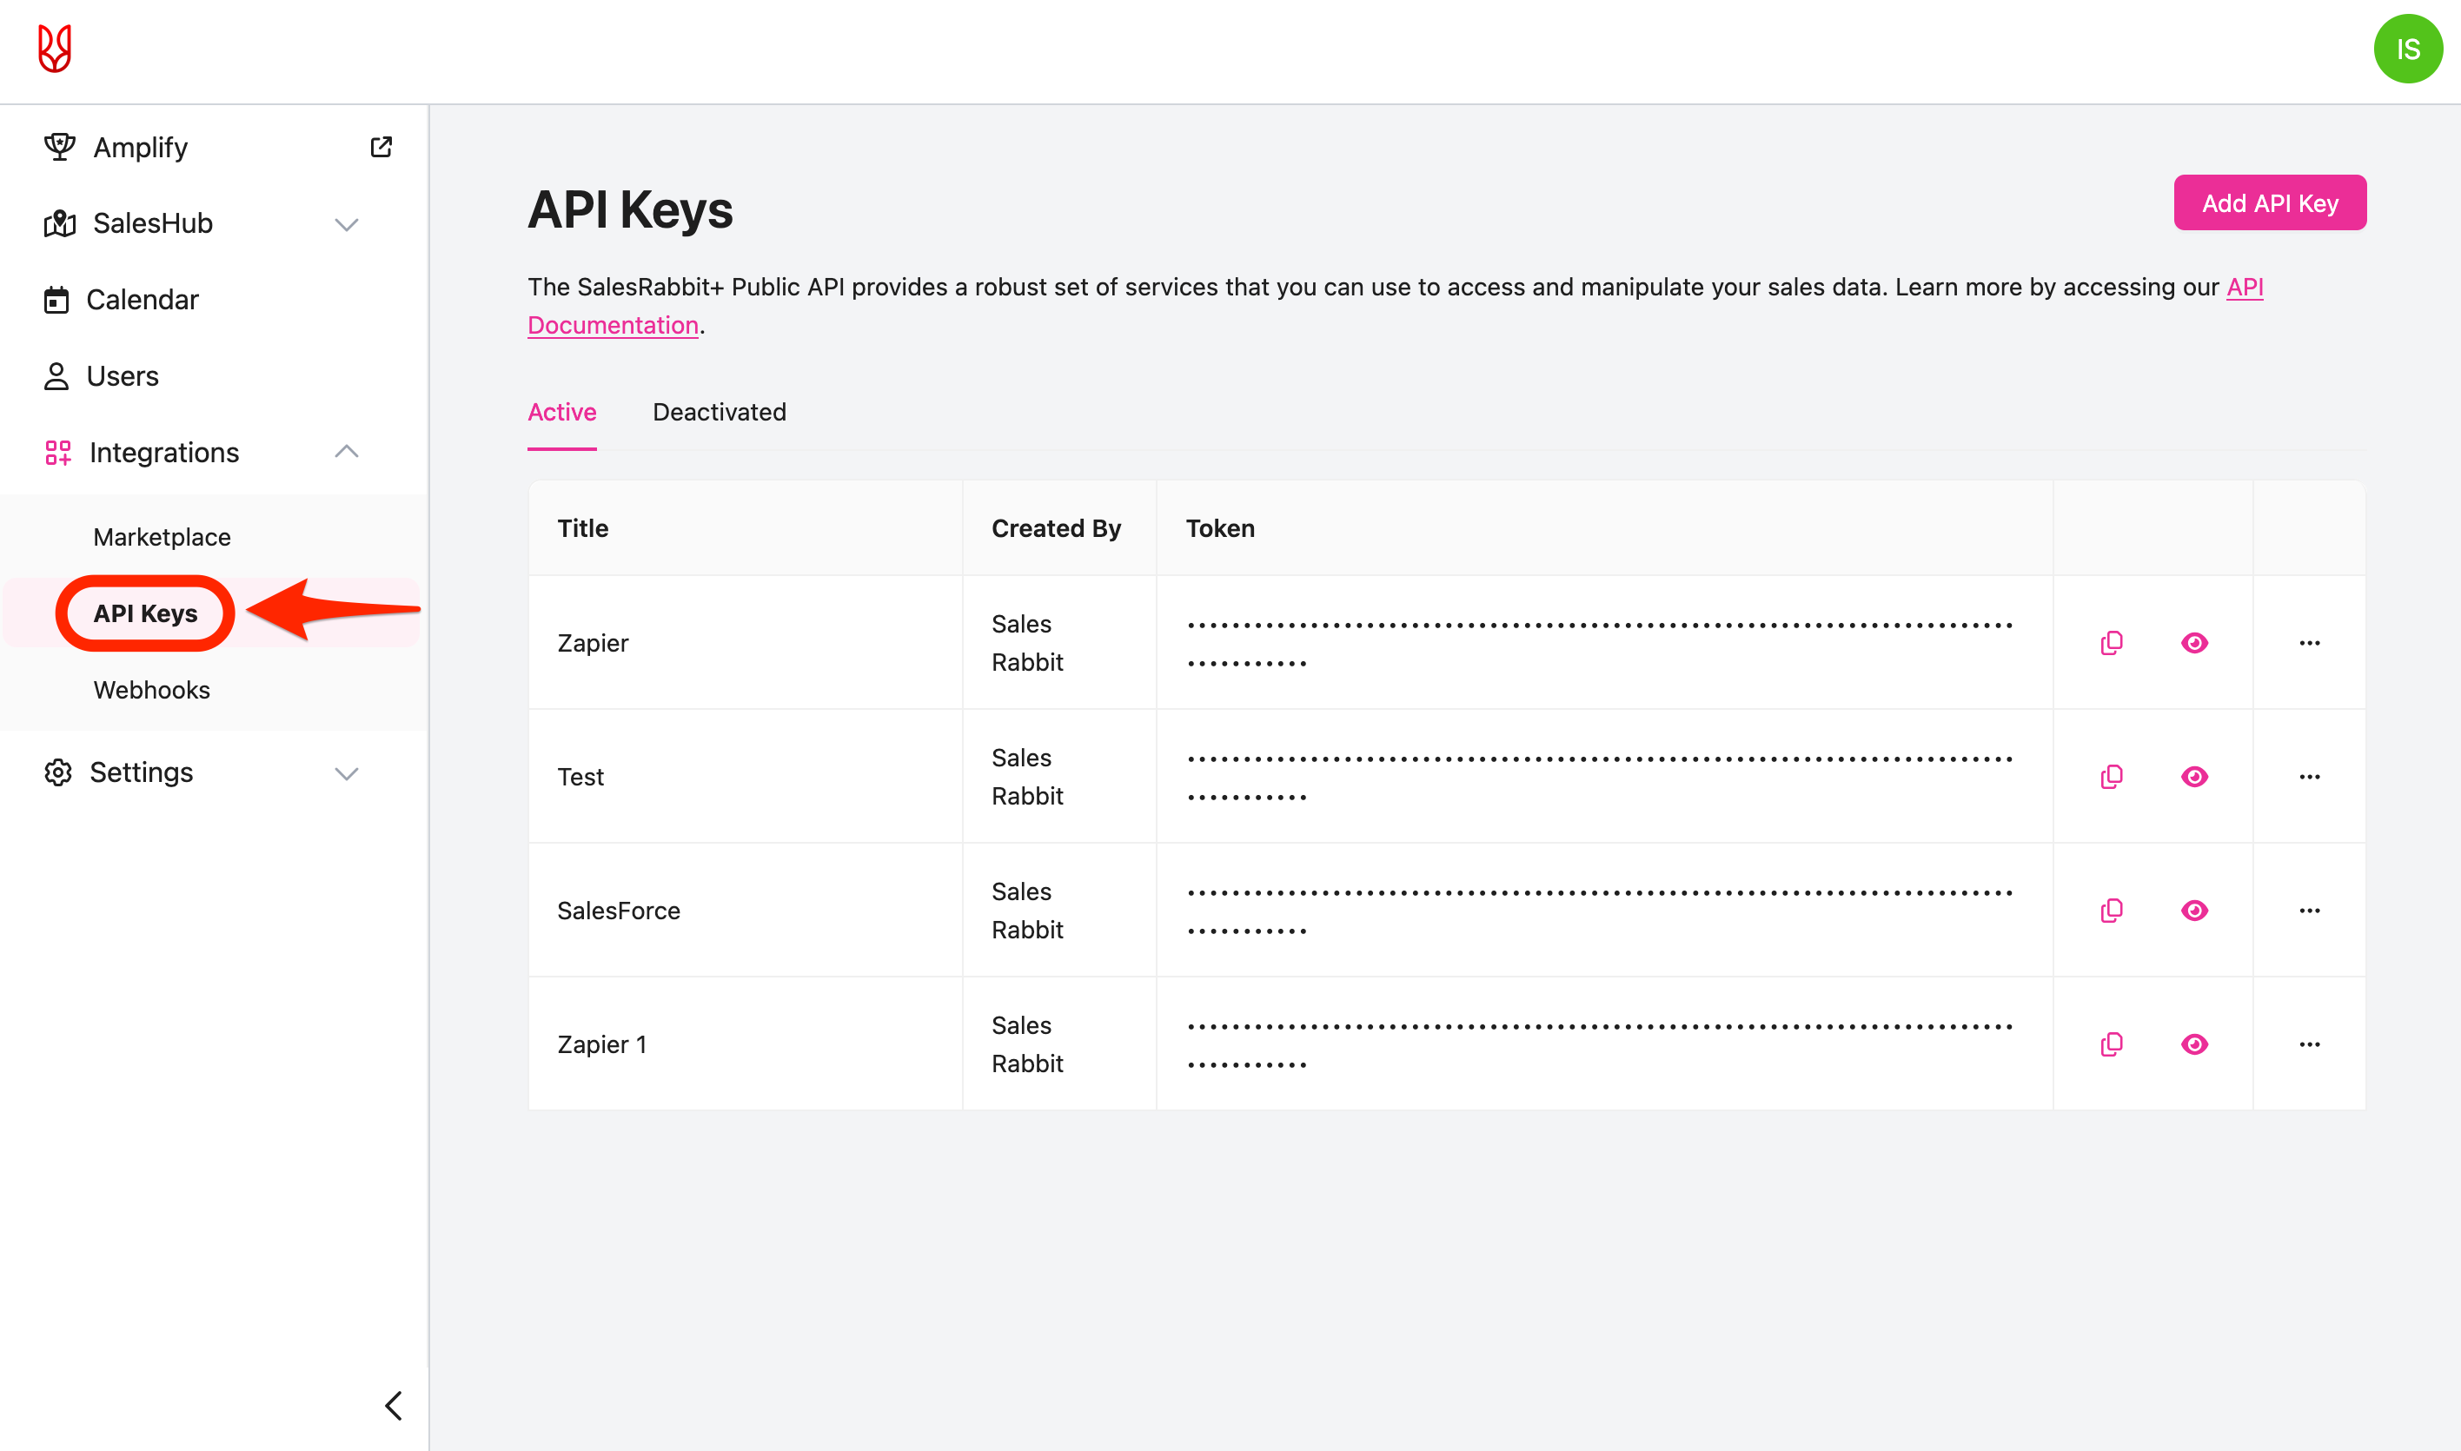2461x1451 pixels.
Task: Expand the SalesHub menu
Action: pos(346,224)
